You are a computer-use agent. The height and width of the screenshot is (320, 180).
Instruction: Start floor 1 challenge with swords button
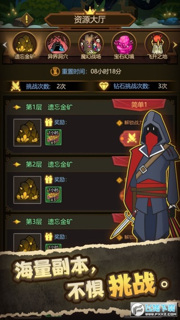(x=131, y=139)
